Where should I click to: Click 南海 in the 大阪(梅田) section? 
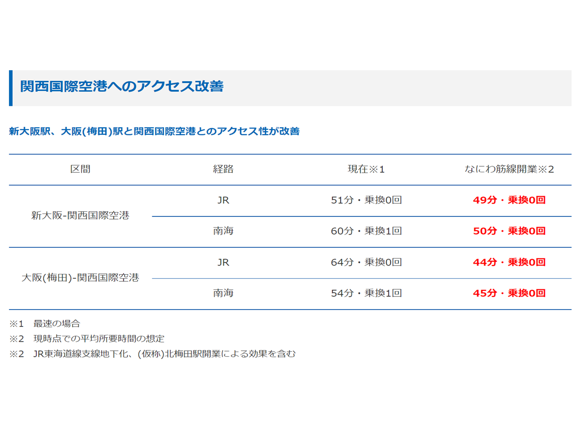[x=223, y=294]
